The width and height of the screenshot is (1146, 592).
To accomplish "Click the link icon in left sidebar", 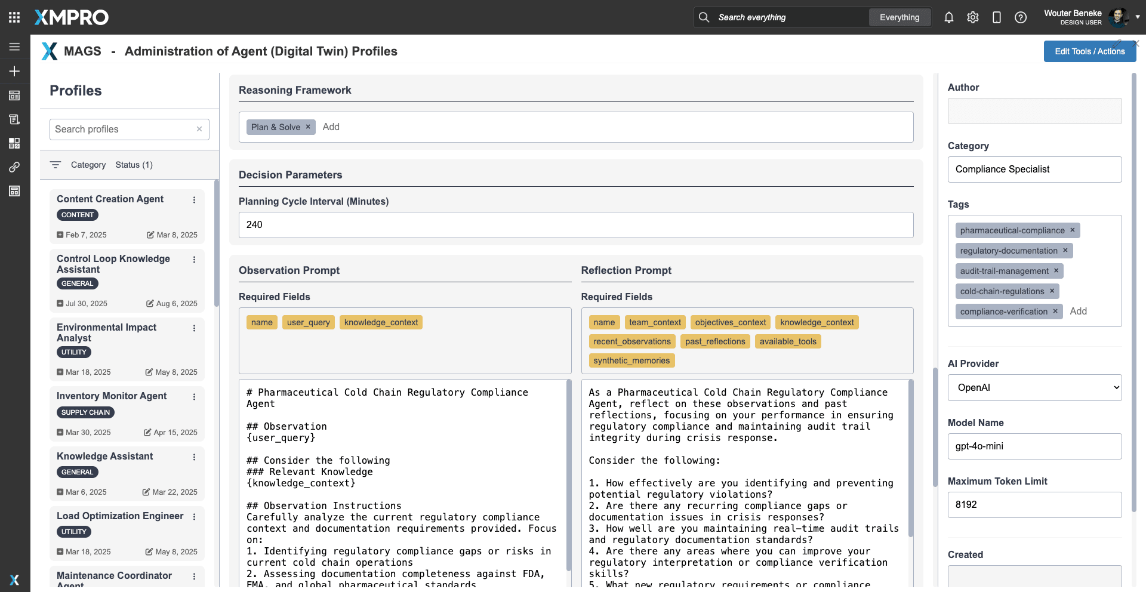I will (x=14, y=167).
